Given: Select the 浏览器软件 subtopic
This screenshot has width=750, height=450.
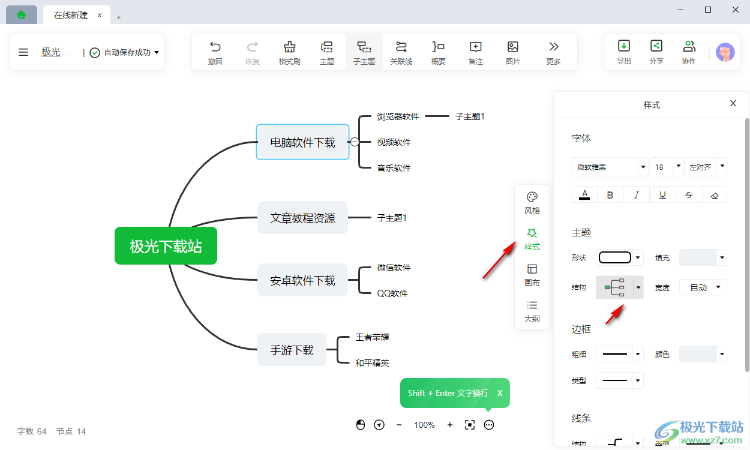Looking at the screenshot, I should coord(398,116).
